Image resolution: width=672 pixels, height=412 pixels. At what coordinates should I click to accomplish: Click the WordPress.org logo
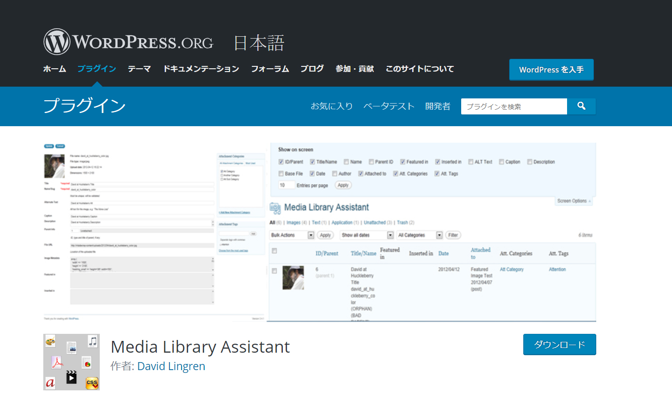click(x=128, y=41)
